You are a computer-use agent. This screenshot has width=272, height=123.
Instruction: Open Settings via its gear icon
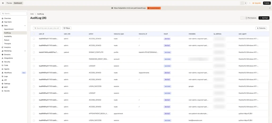(x=2, y=84)
